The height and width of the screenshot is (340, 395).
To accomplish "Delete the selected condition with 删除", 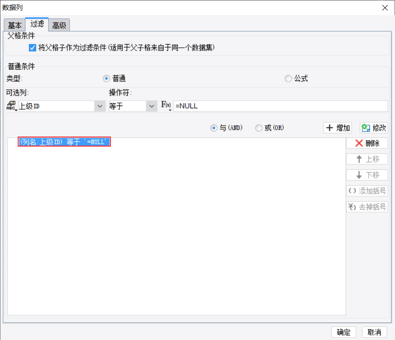I will pos(367,143).
